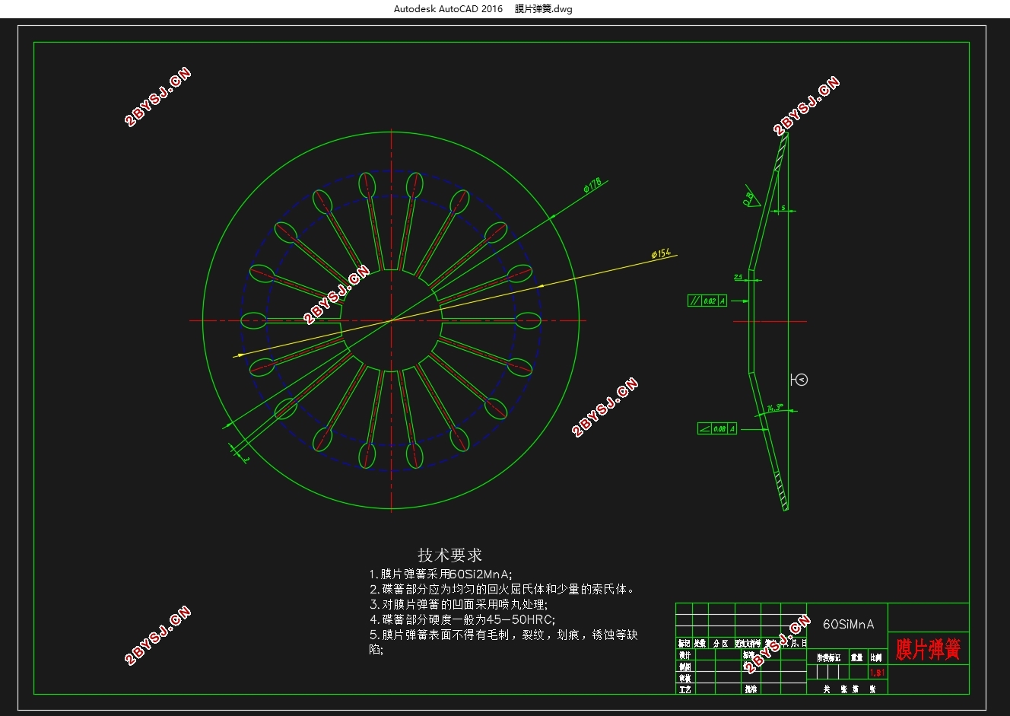Select the 技术要求 heading text
The height and width of the screenshot is (716, 1010).
click(x=449, y=555)
